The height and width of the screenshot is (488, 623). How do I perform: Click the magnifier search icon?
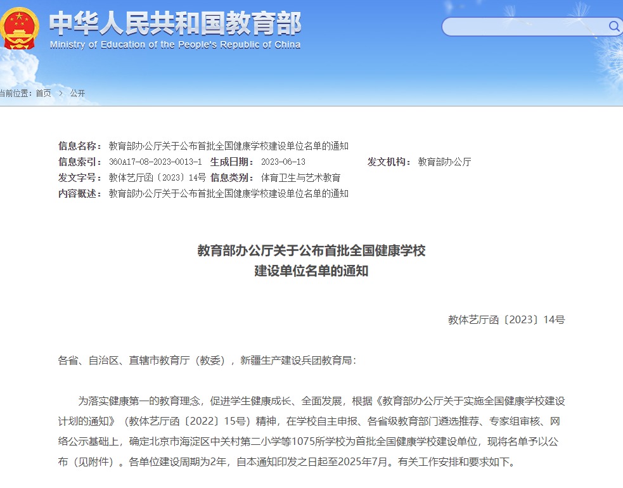pos(613,26)
